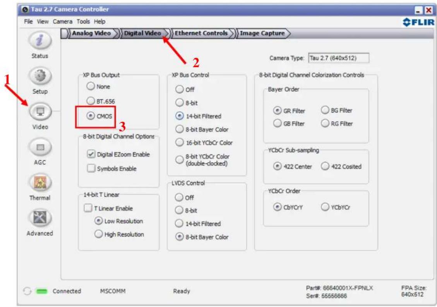Open the Status panel icon

point(40,41)
